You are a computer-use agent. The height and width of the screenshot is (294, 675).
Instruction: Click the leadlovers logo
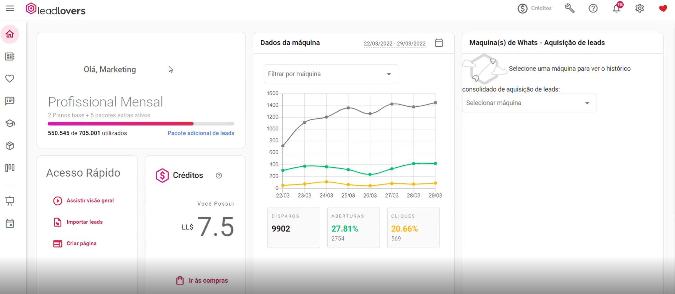click(56, 9)
